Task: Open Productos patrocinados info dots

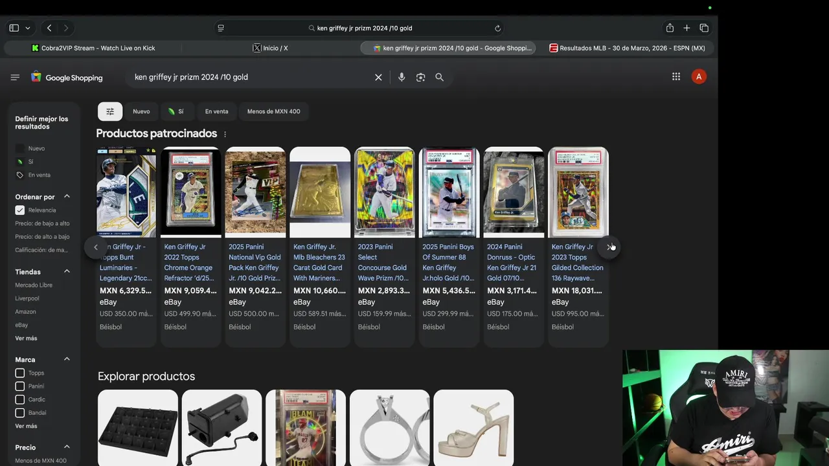Action: click(225, 134)
